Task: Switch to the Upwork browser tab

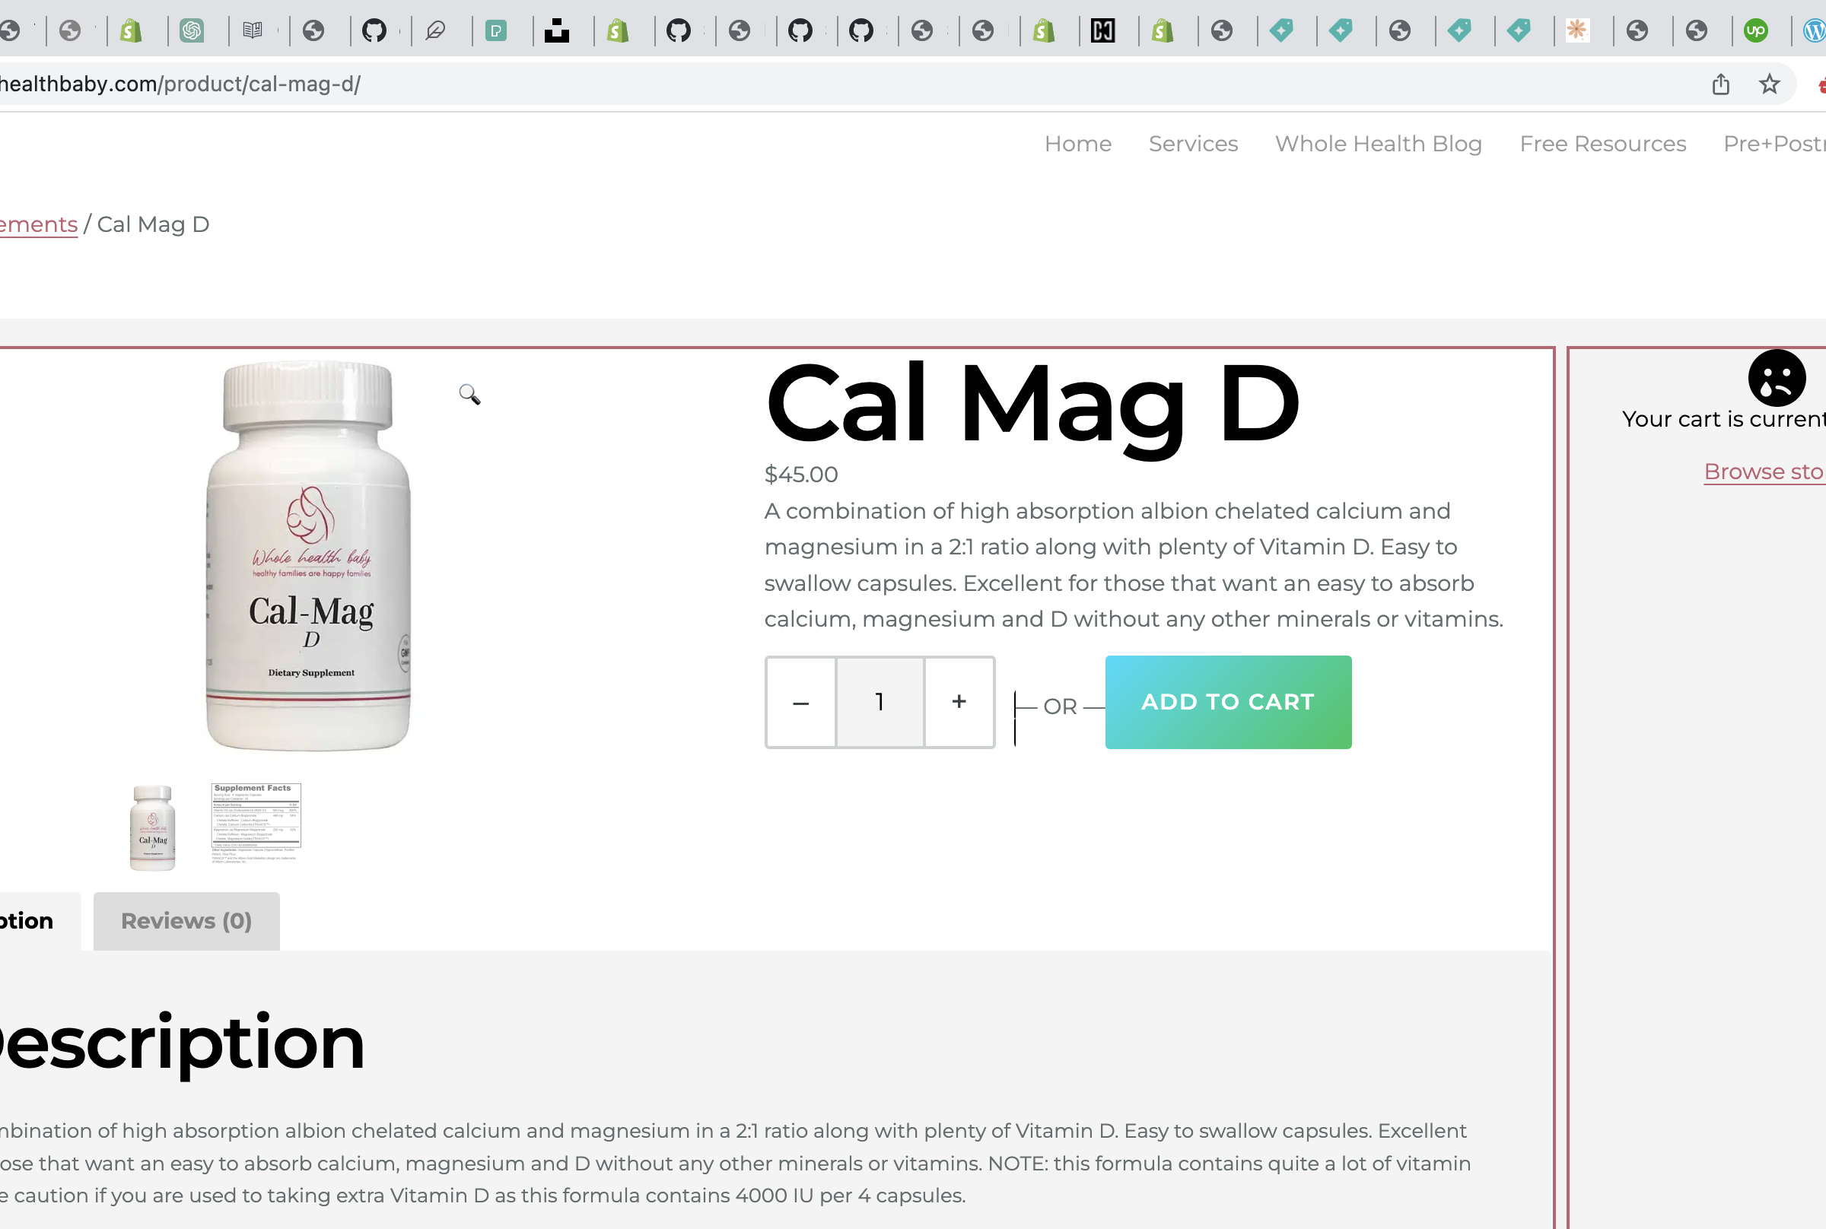Action: [x=1756, y=30]
